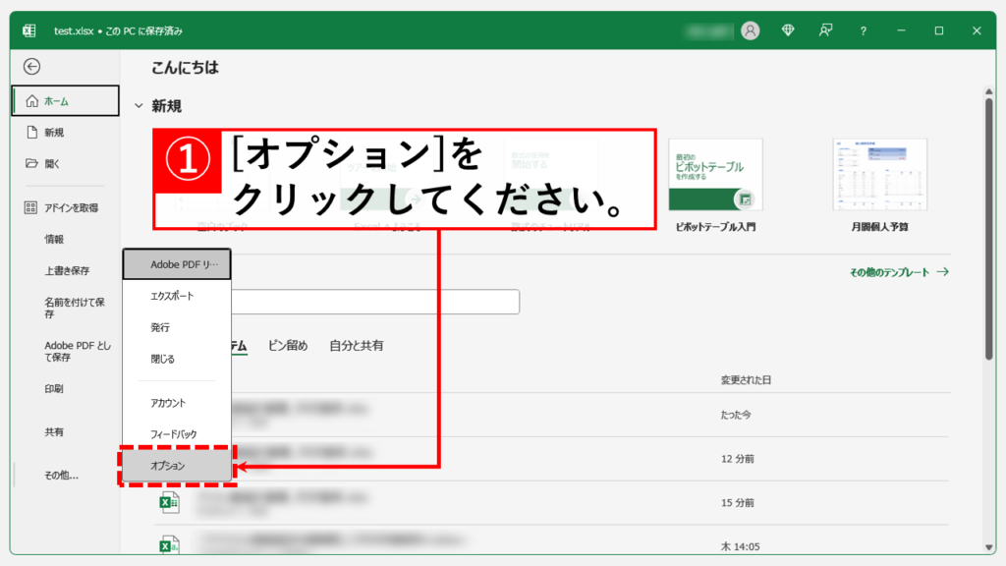Click the diamond premium icon
The image size is (1006, 566).
click(x=788, y=30)
